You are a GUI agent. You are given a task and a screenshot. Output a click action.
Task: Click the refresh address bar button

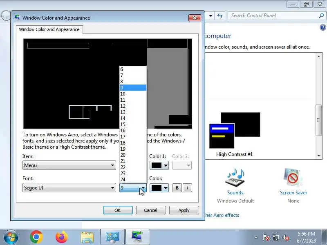coord(220,16)
